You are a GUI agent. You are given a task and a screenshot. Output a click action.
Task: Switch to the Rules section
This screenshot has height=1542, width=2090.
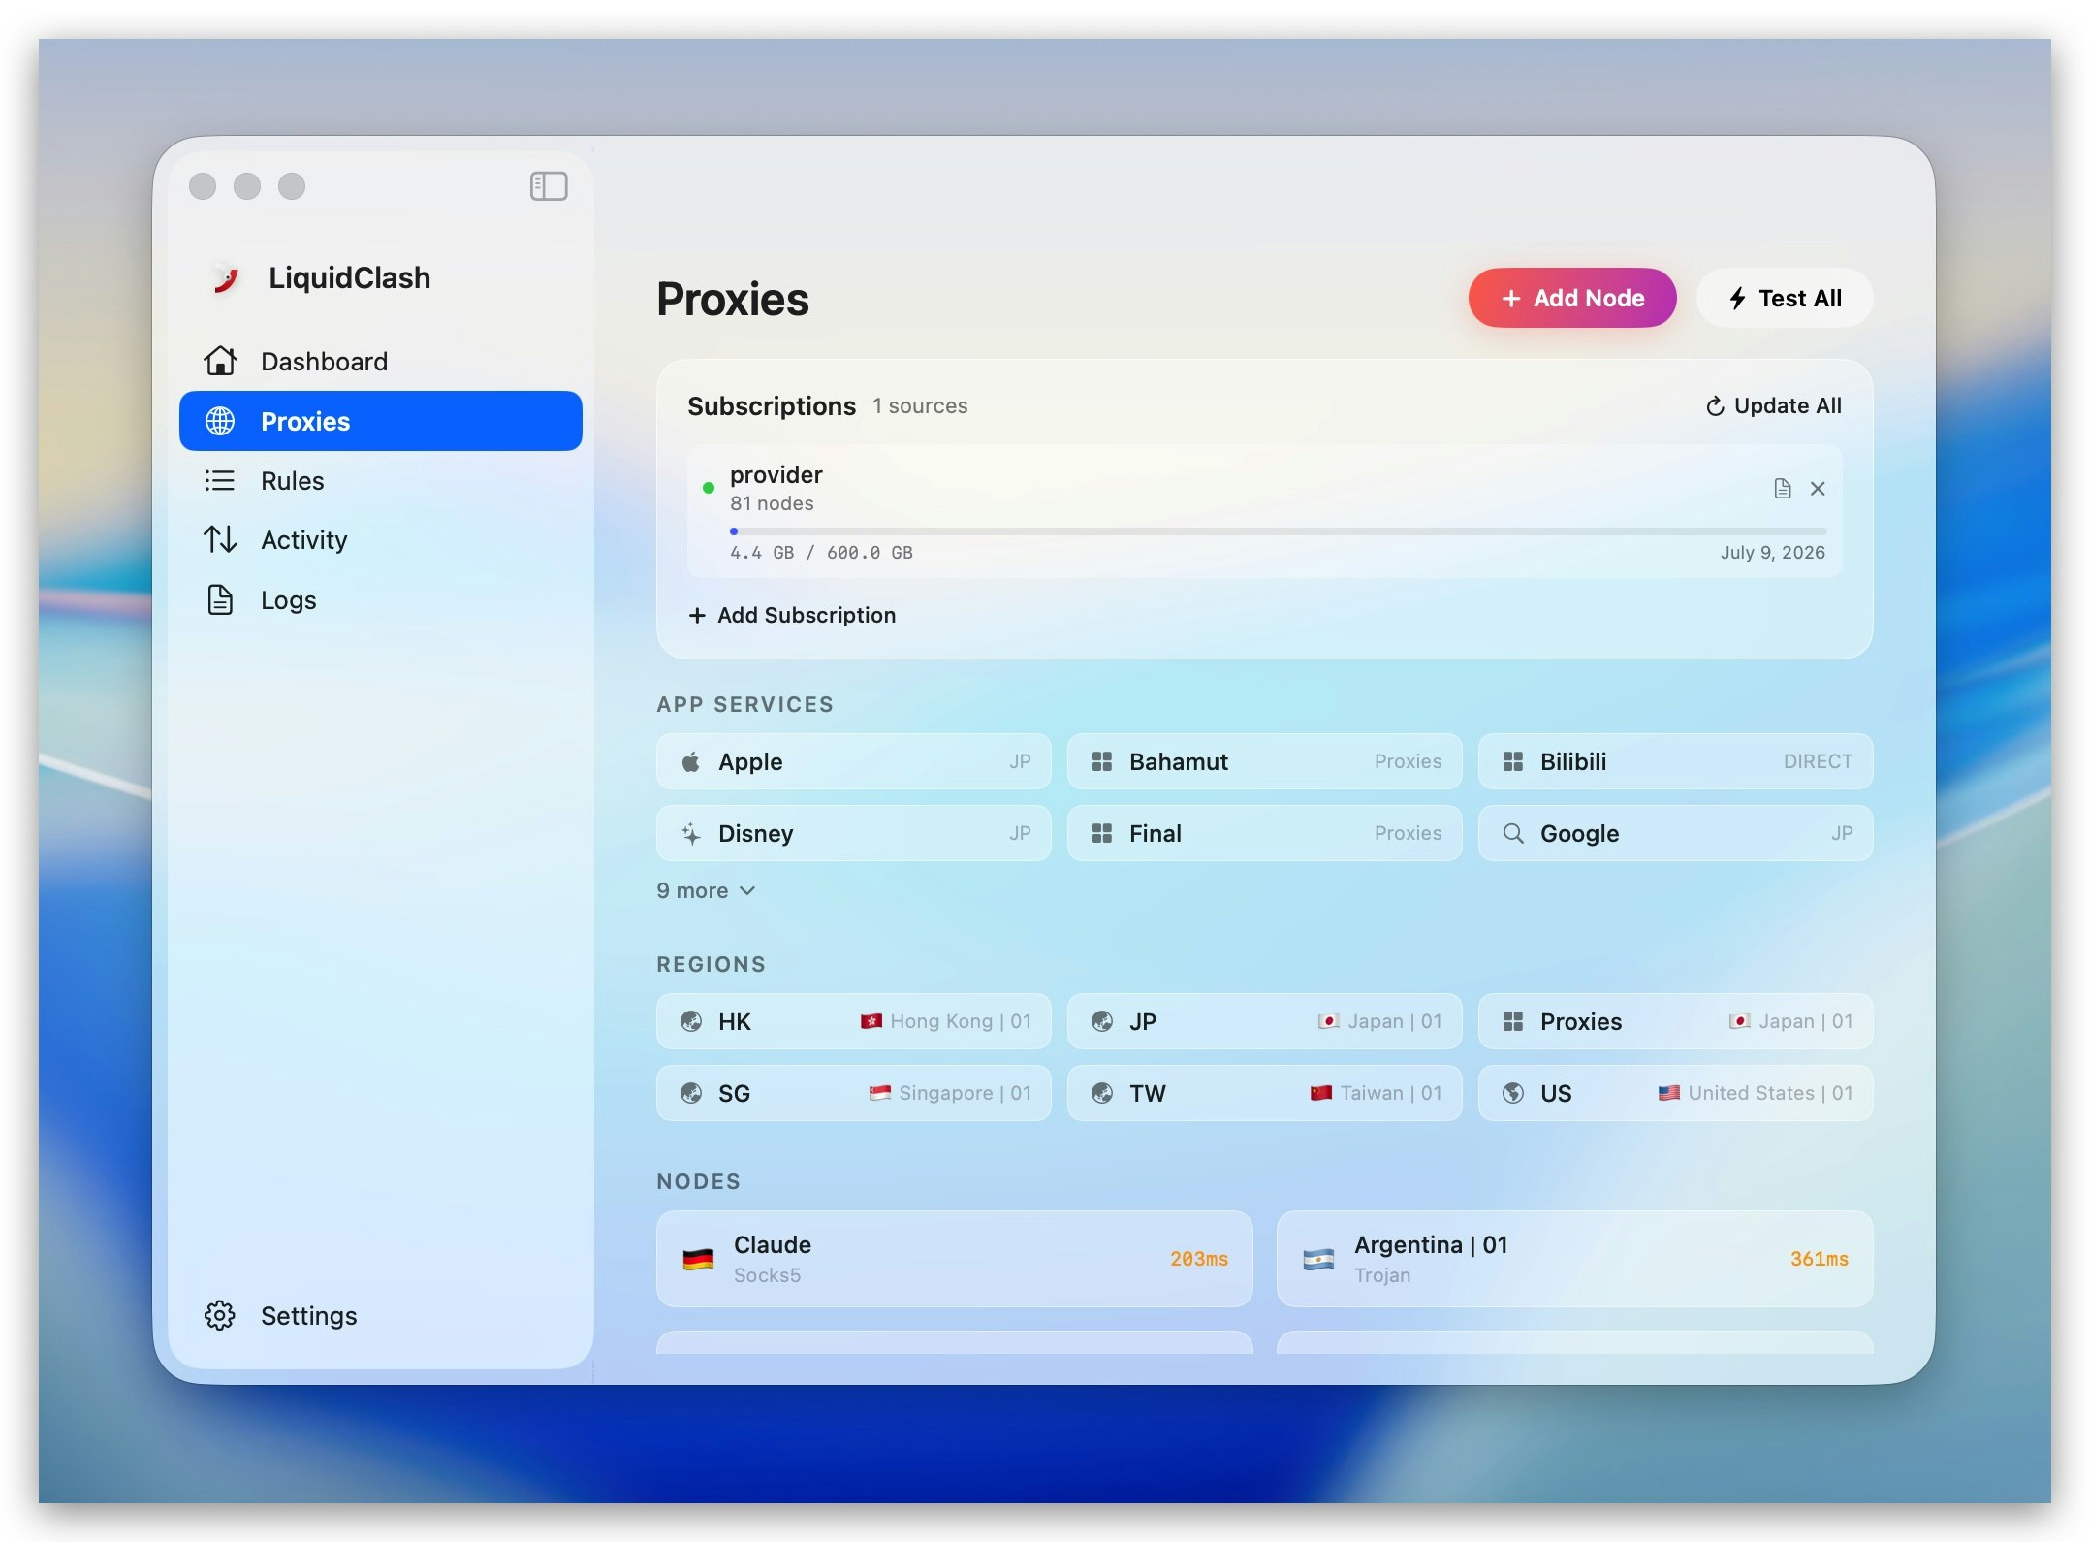click(292, 481)
